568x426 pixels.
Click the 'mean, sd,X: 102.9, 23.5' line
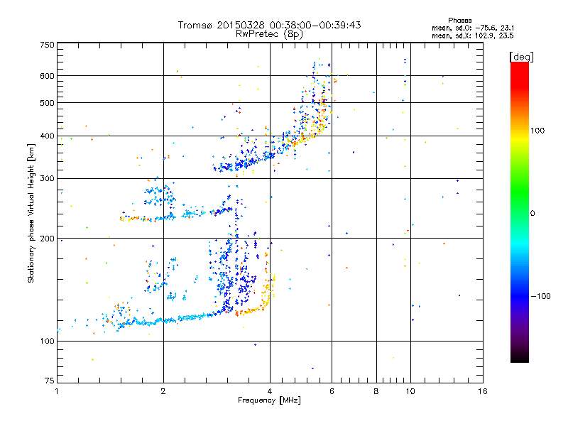coord(473,35)
